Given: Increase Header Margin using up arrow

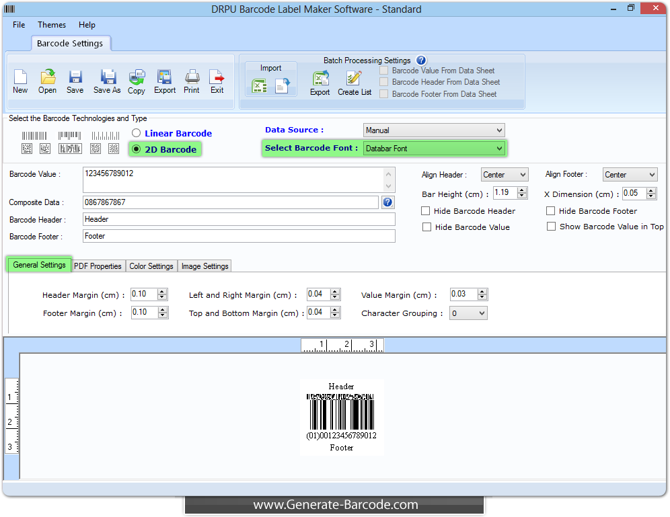Looking at the screenshot, I should (x=162, y=292).
